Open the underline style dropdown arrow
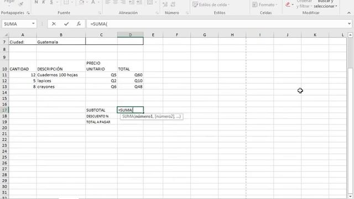 (x=57, y=2)
